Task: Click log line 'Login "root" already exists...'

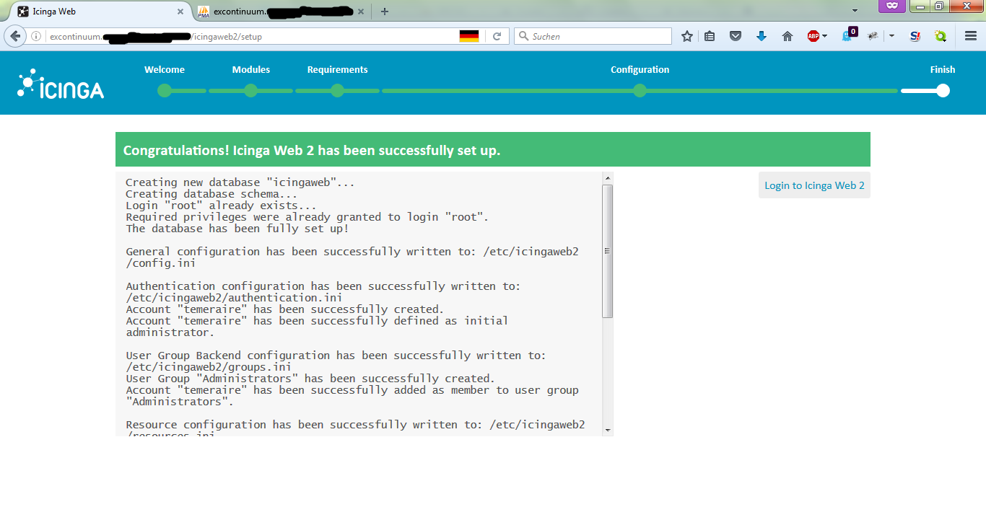Action: tap(221, 206)
